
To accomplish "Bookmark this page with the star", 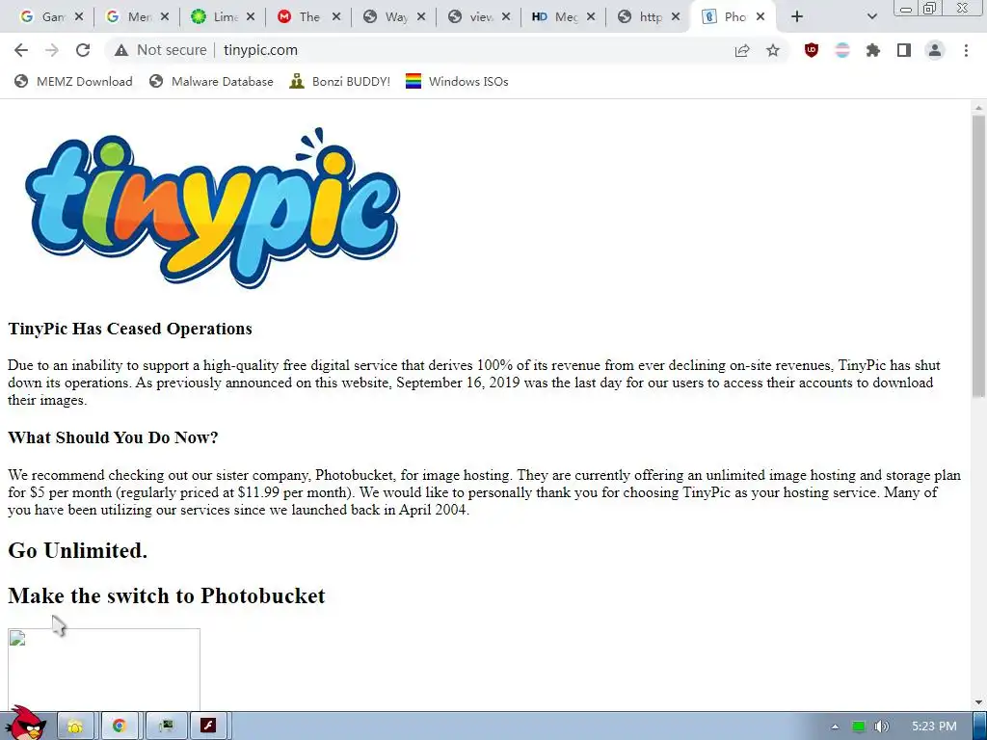I will (x=773, y=50).
